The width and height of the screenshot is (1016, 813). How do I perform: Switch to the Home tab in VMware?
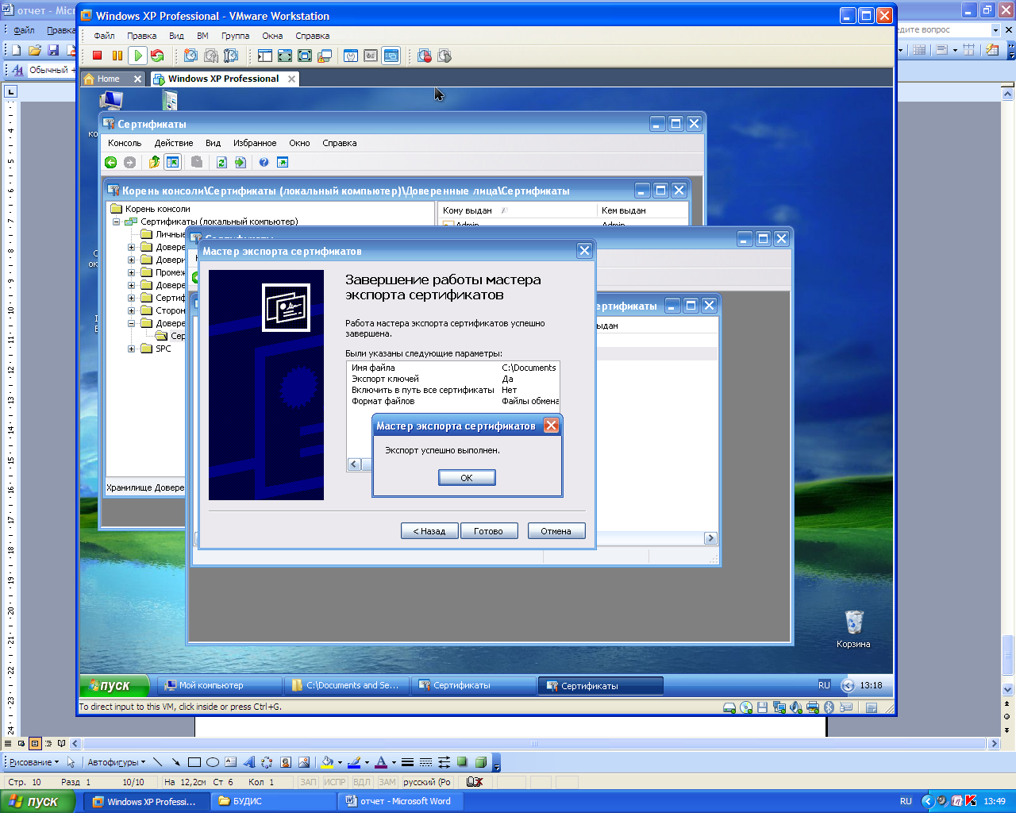pos(113,79)
